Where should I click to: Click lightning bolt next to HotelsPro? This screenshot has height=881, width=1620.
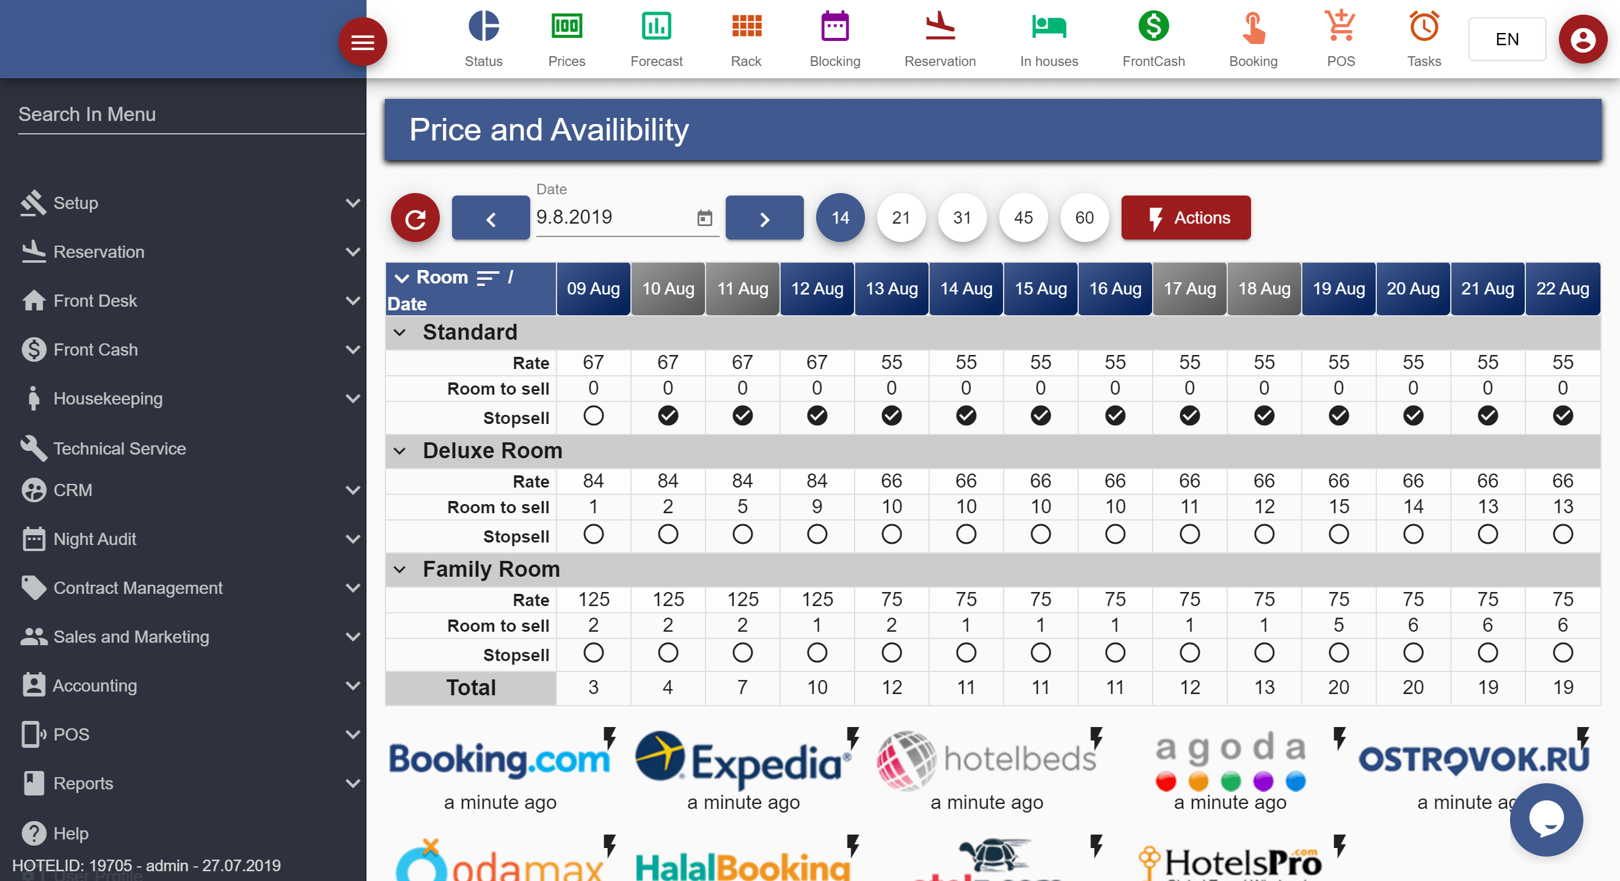pyautogui.click(x=1340, y=846)
